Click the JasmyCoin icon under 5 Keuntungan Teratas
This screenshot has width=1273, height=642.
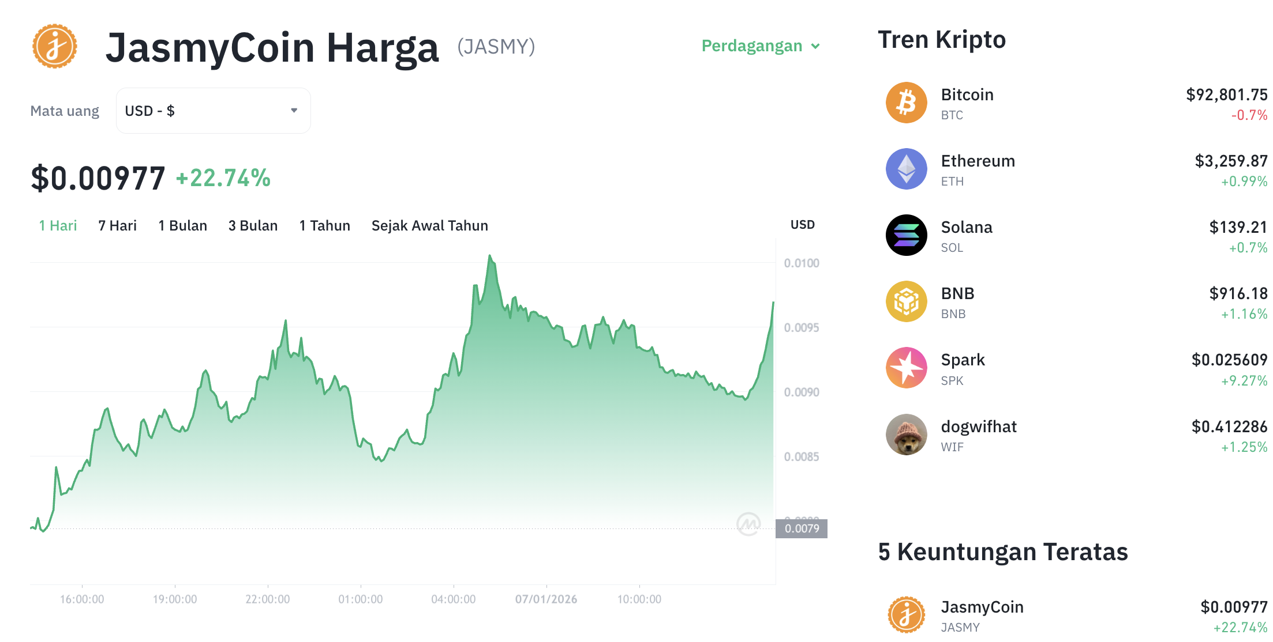(x=906, y=614)
